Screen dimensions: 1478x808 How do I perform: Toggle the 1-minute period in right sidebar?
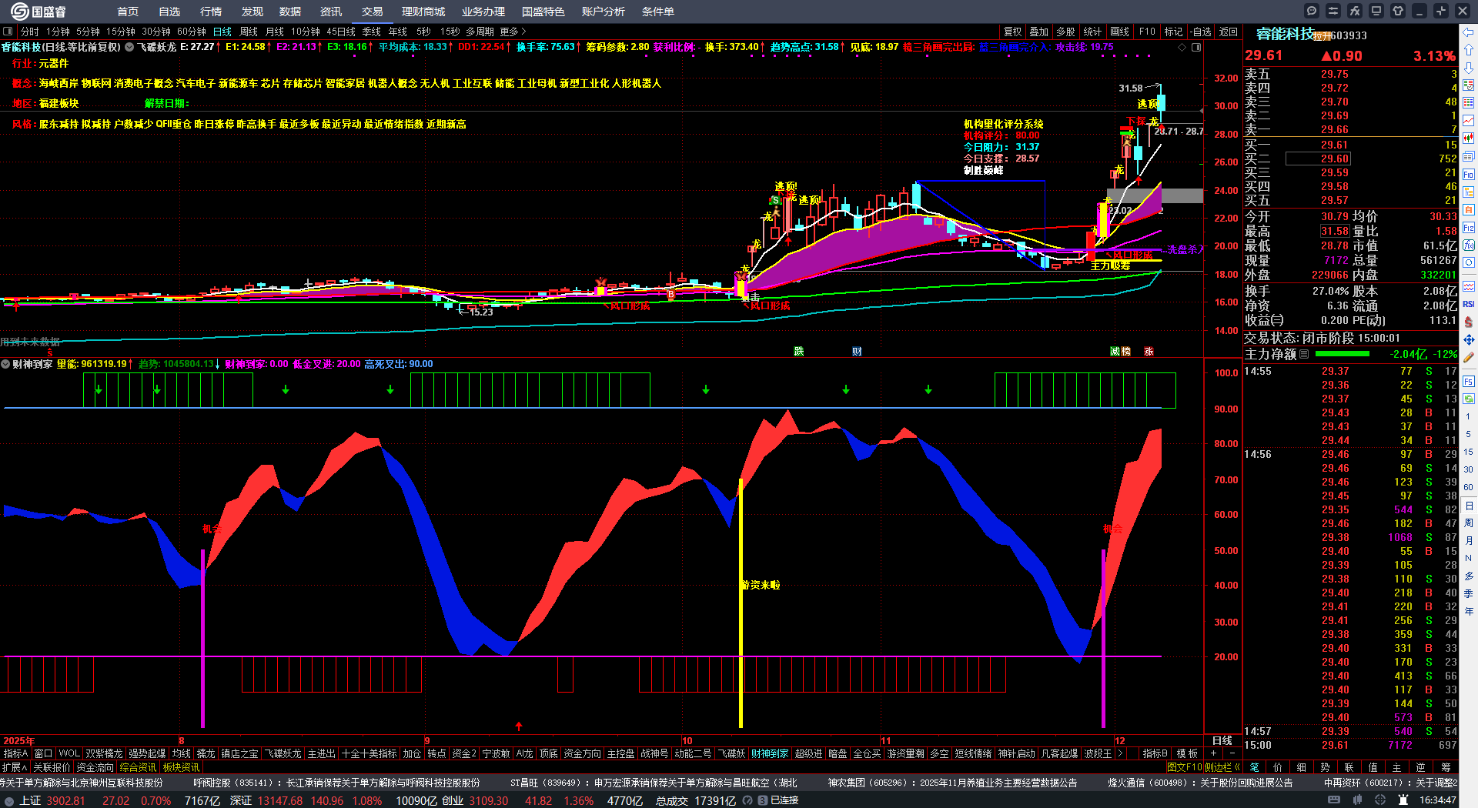click(1469, 416)
